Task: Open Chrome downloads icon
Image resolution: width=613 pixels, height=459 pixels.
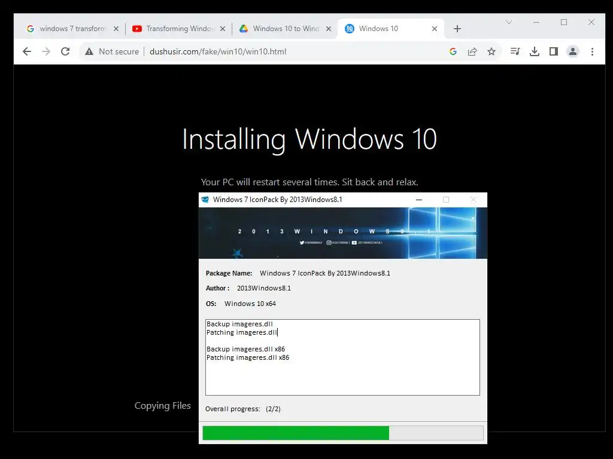Action: [x=535, y=51]
